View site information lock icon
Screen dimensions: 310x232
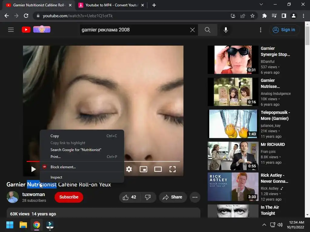click(38, 16)
